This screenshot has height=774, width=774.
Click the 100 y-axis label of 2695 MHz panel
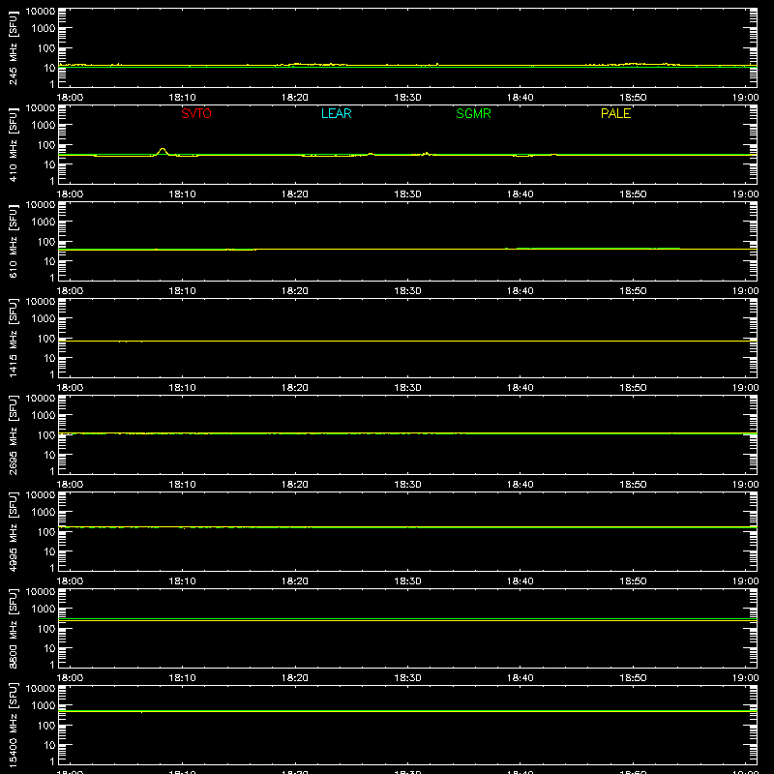(46, 435)
